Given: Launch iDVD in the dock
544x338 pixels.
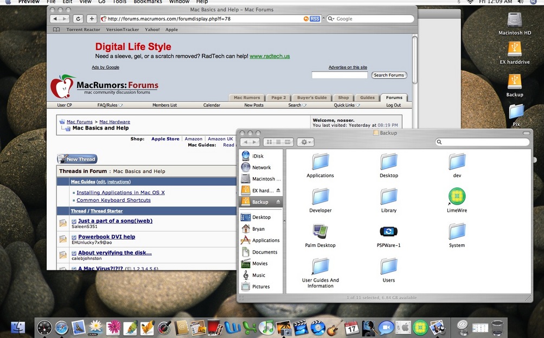Looking at the screenshot, I should pos(317,328).
